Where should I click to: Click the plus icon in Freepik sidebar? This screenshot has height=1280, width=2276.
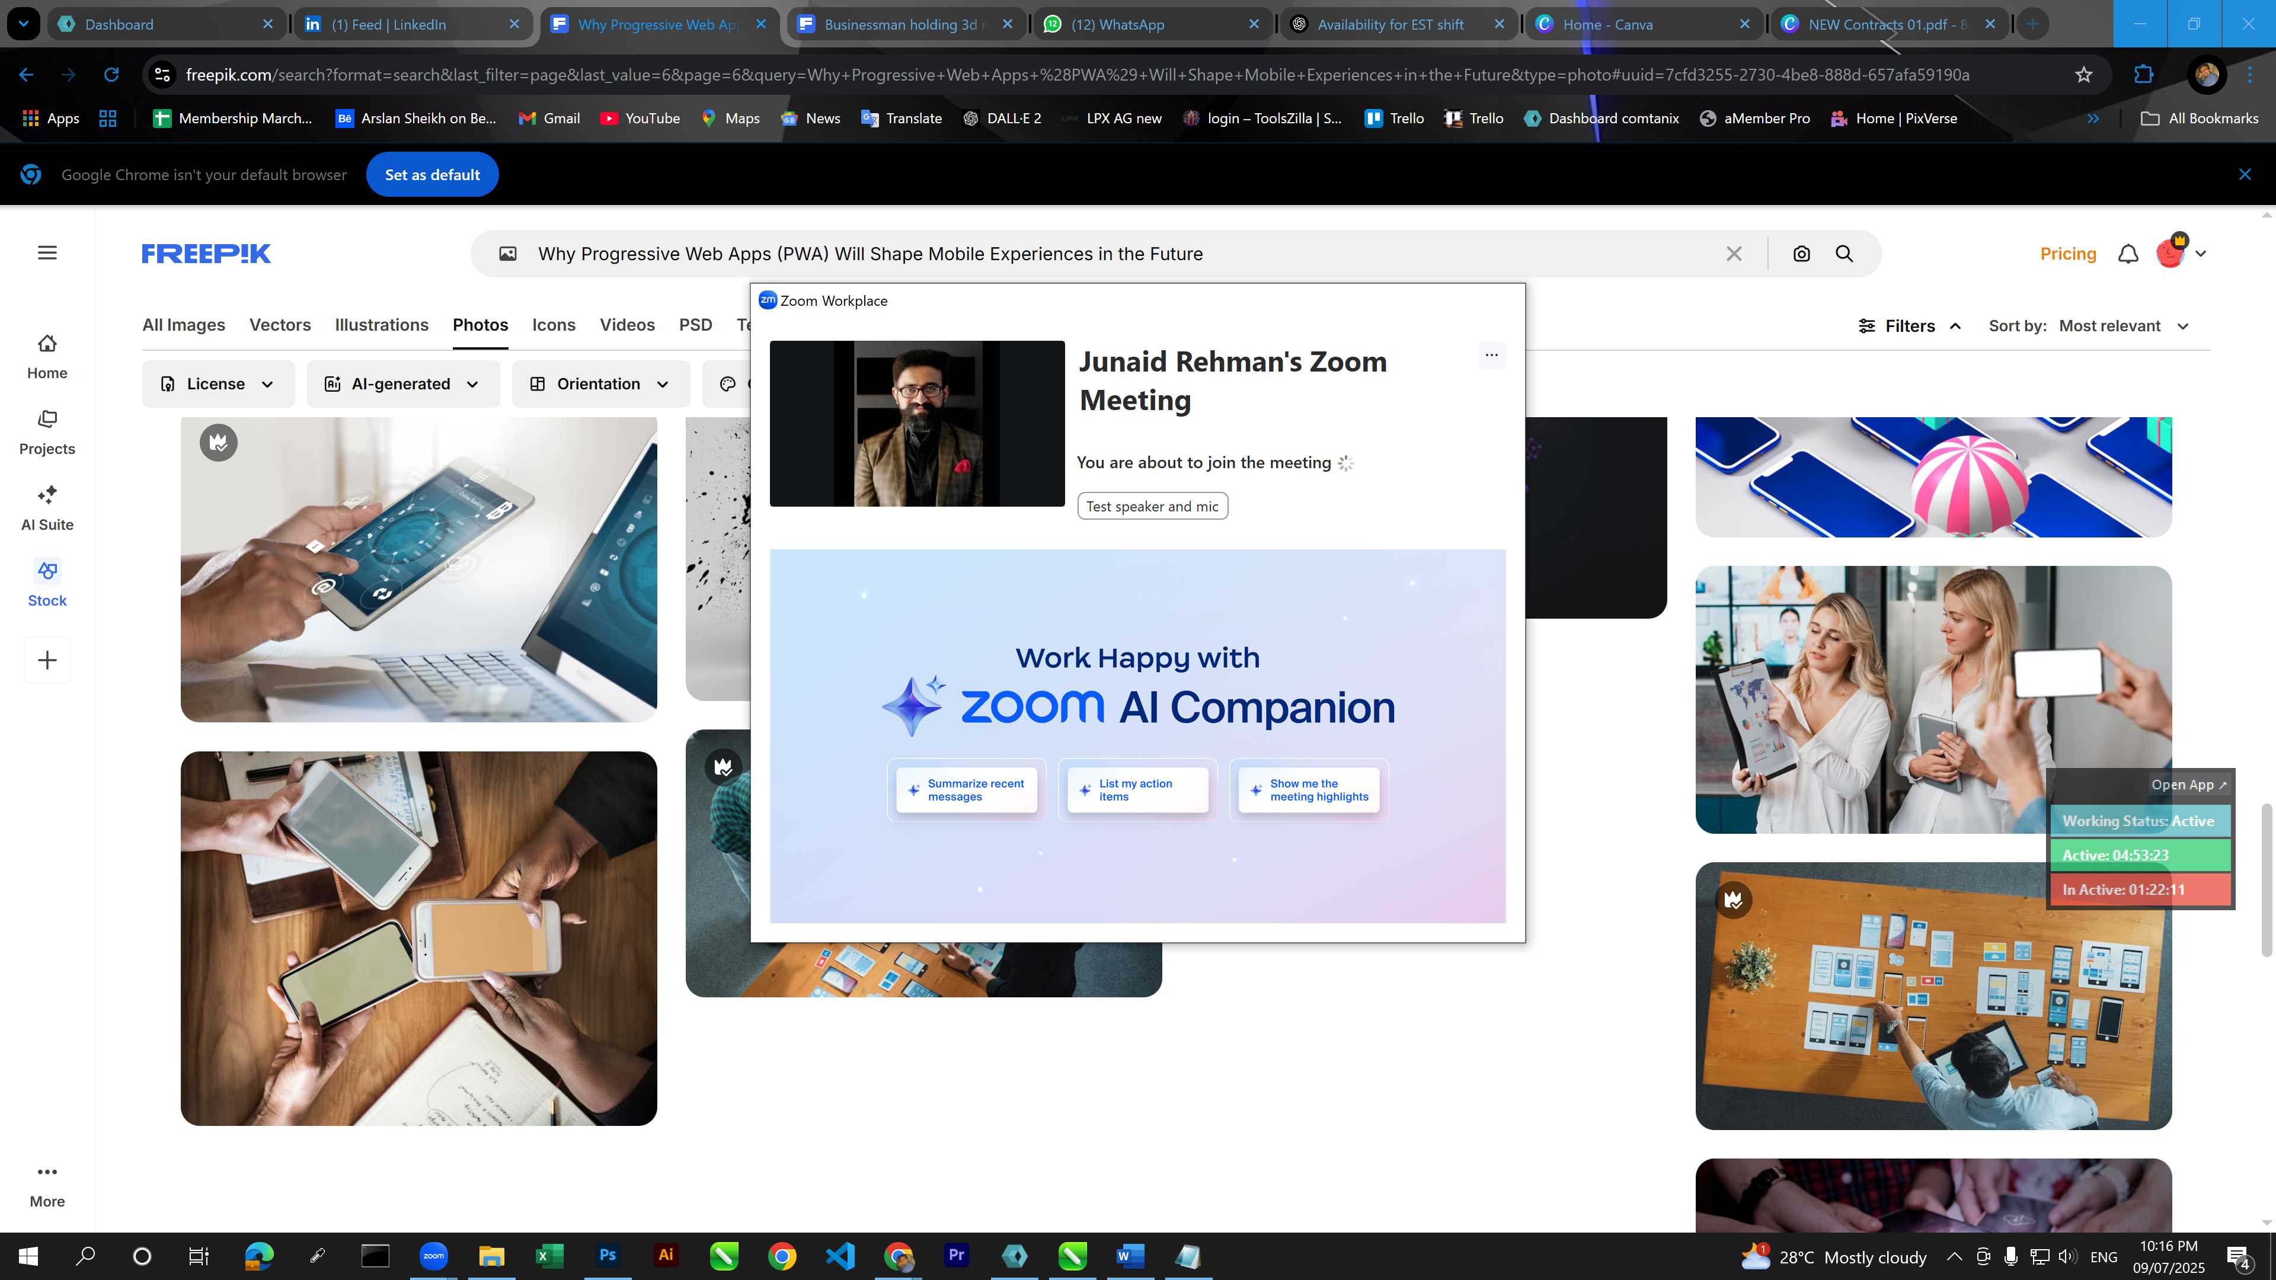[x=47, y=660]
